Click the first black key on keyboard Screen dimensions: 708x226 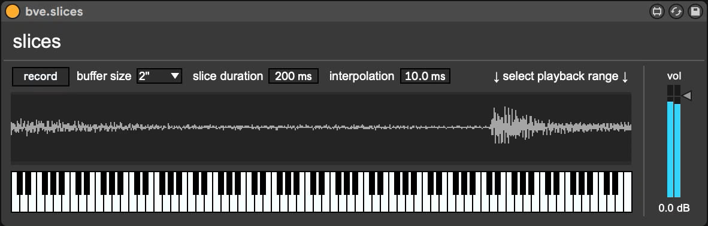point(19,183)
